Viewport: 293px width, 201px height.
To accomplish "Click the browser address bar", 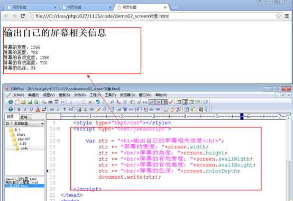I will [152, 16].
